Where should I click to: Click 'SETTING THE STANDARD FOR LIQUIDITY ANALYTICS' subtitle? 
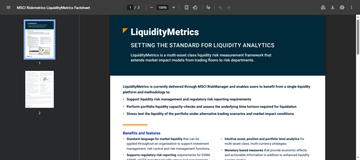tap(202, 45)
